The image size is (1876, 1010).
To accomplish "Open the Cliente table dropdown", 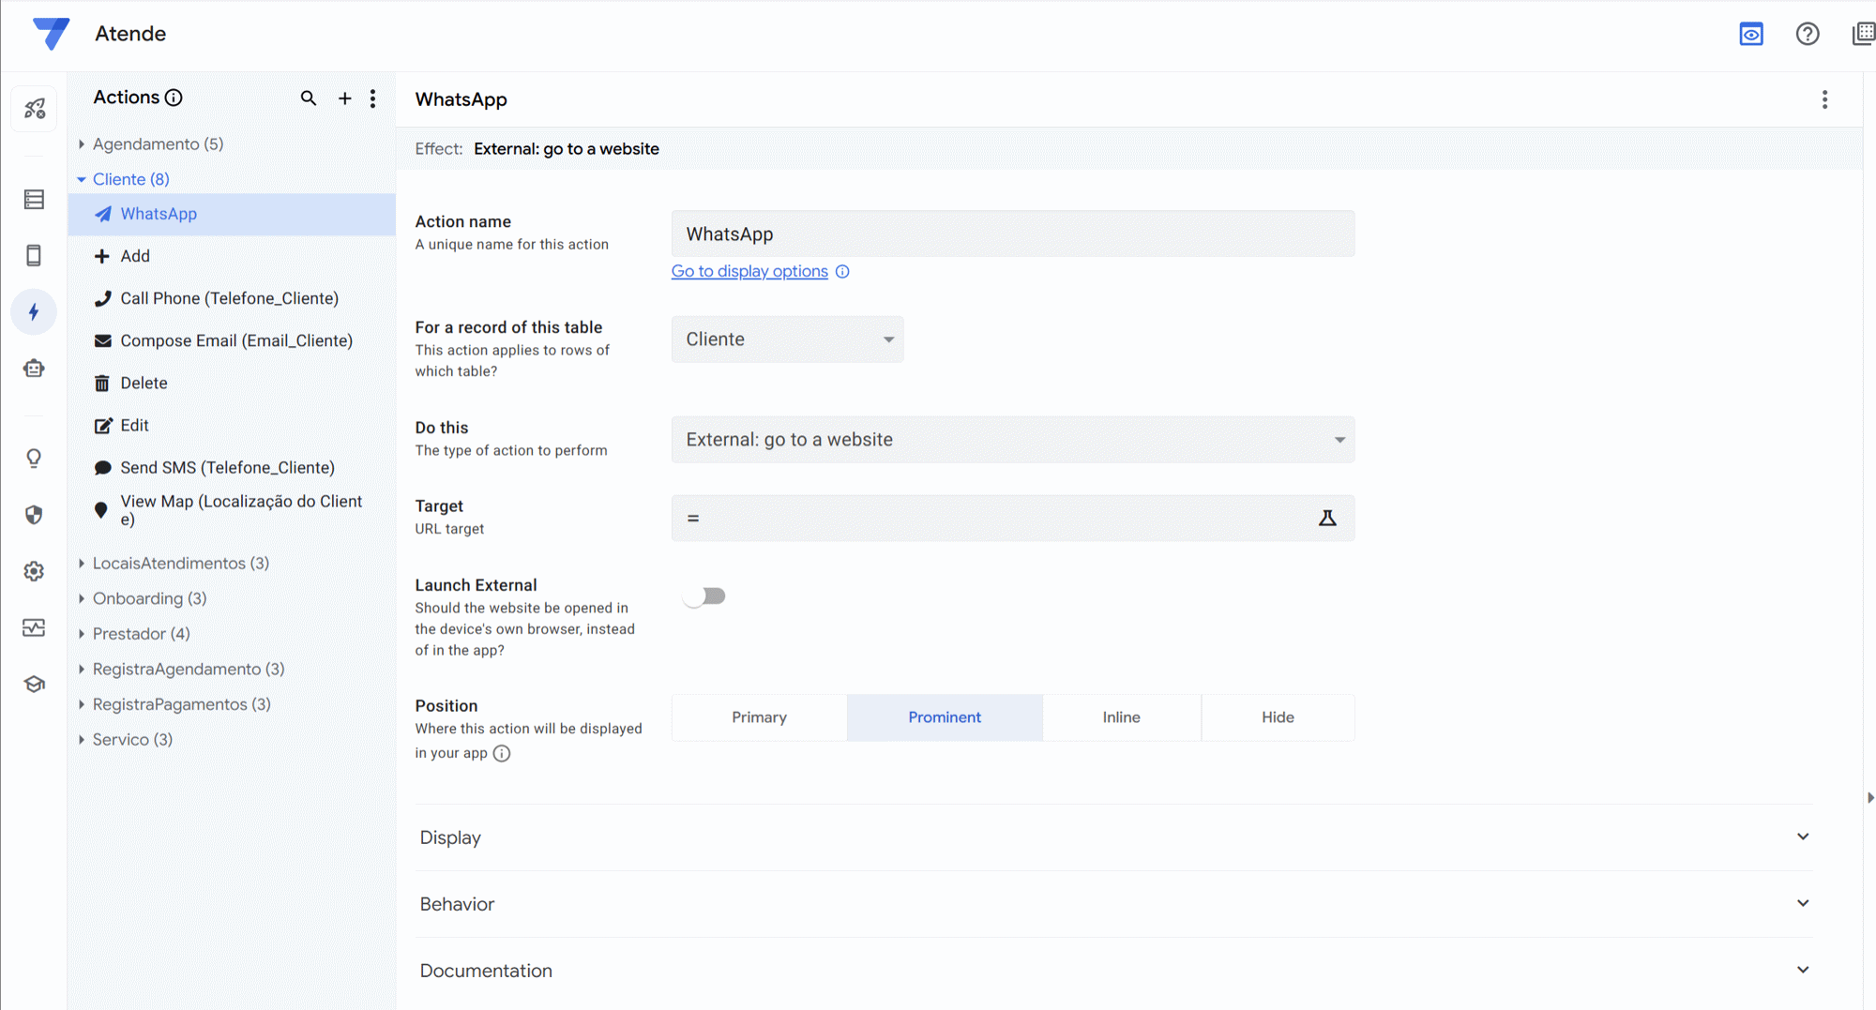I will coord(787,339).
